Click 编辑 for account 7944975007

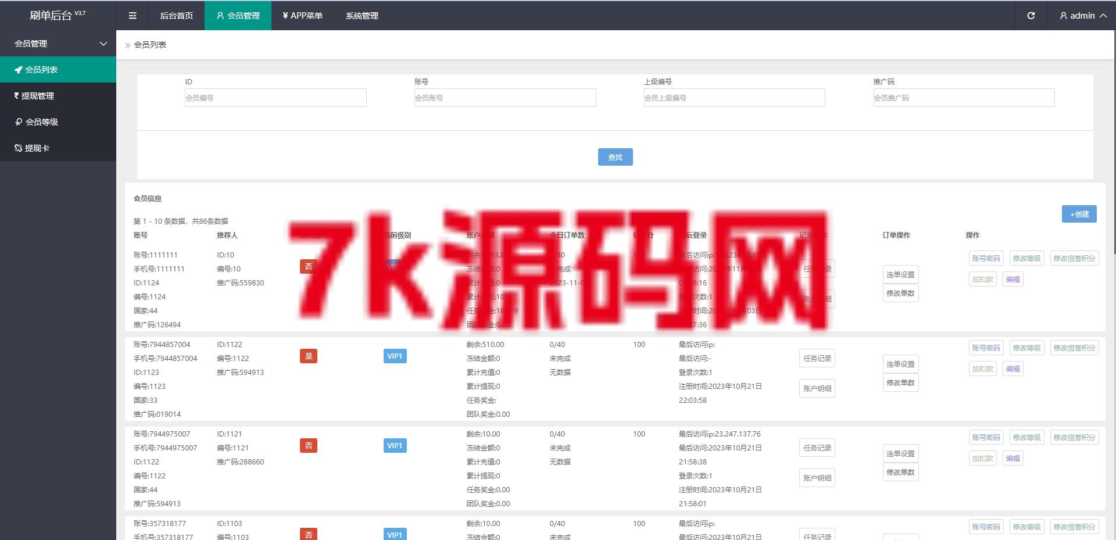[x=1013, y=458]
